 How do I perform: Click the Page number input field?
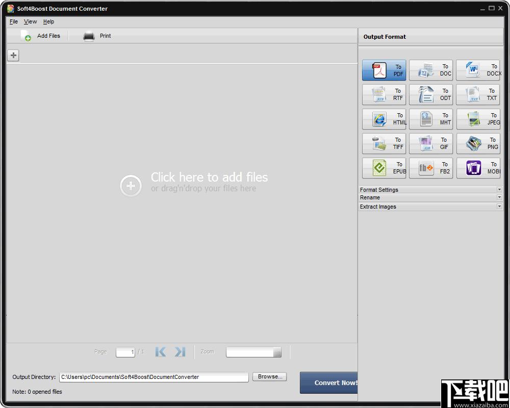[125, 352]
